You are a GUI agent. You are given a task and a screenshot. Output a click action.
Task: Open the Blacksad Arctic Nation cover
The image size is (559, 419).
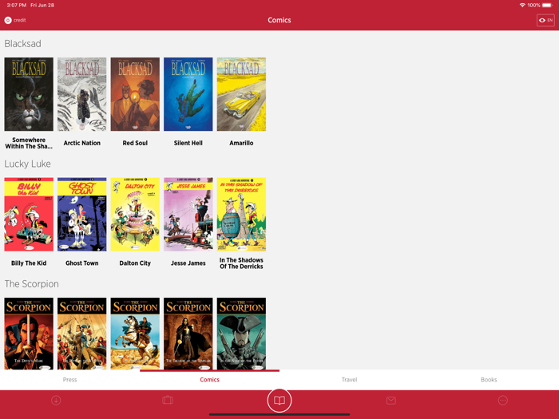tap(82, 94)
